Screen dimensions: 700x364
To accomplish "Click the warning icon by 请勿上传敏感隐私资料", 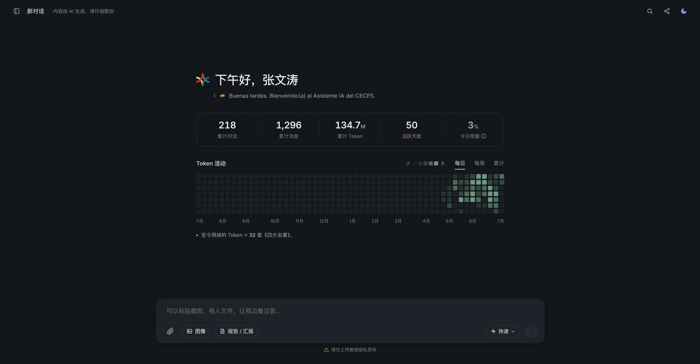I will 326,350.
